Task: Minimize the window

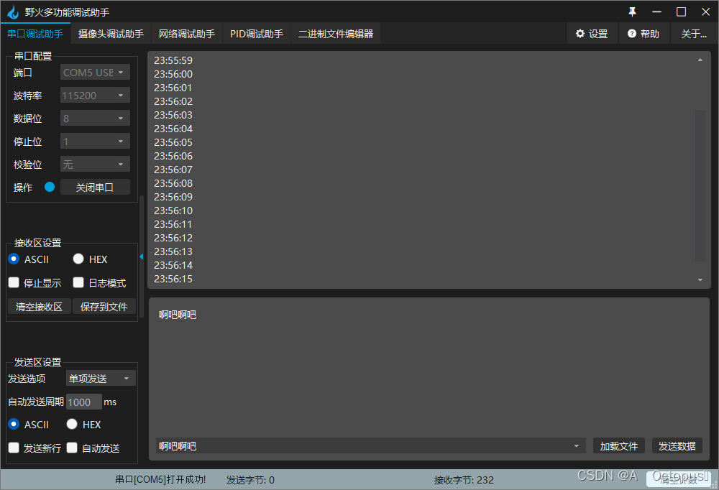Action: tap(656, 12)
